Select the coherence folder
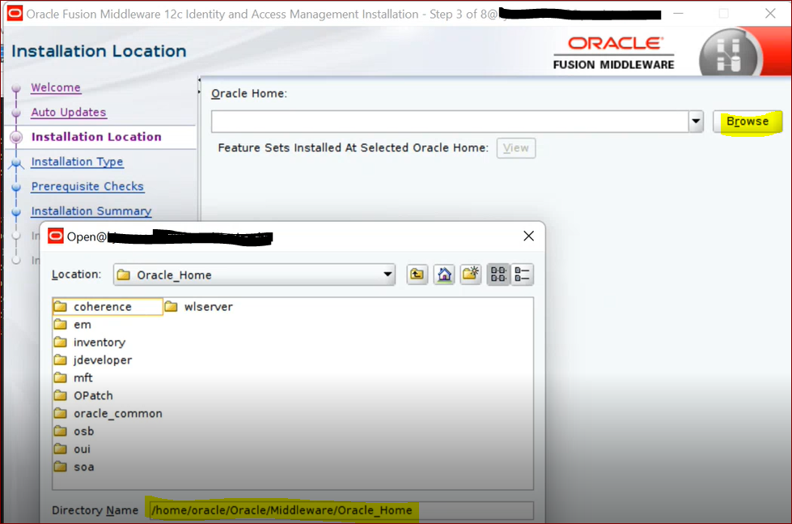This screenshot has height=524, width=792. point(108,306)
